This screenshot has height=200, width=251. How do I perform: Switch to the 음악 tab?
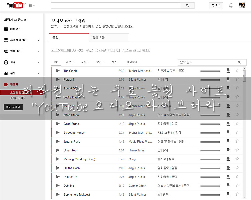(x=69, y=38)
